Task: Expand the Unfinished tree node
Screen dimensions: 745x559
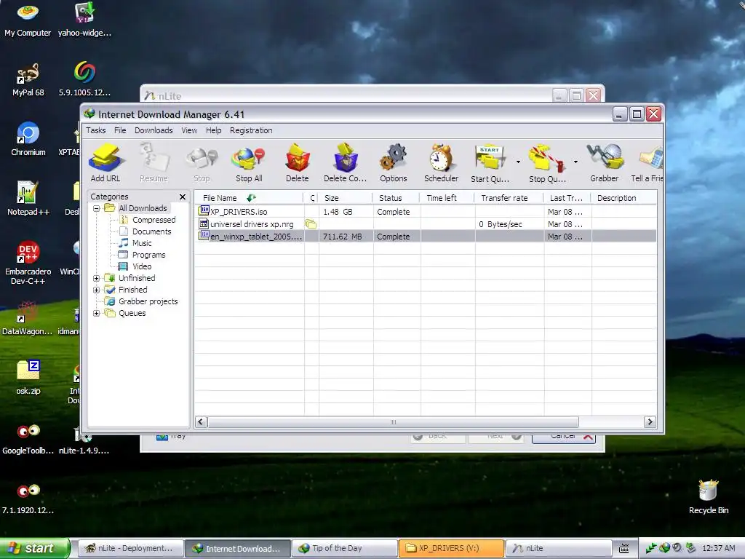Action: [x=97, y=278]
